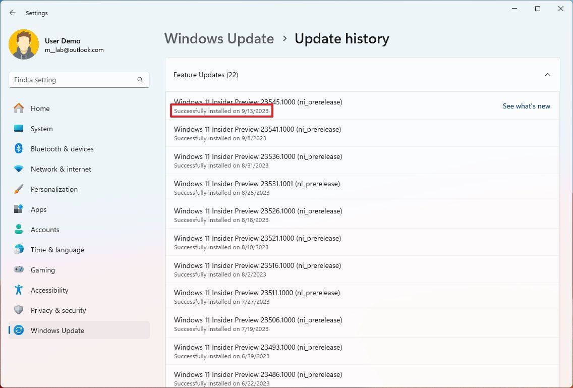Click the Windows Update breadcrumb link

[219, 38]
